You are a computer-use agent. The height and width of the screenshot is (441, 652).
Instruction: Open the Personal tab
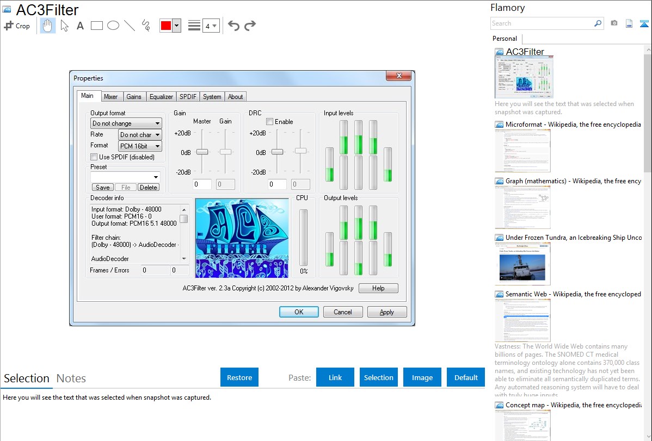click(505, 39)
